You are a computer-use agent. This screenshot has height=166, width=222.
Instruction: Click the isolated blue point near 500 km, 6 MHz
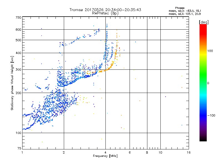tap(136, 42)
